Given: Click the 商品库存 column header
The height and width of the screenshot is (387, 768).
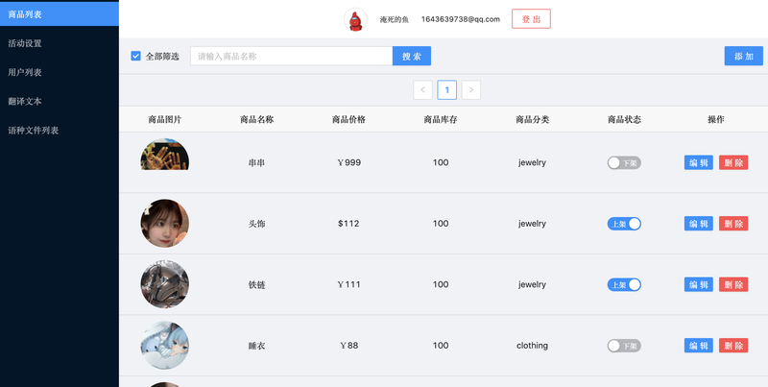Looking at the screenshot, I should point(441,119).
